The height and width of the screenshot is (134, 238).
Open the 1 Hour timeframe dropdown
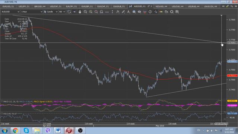(32, 12)
